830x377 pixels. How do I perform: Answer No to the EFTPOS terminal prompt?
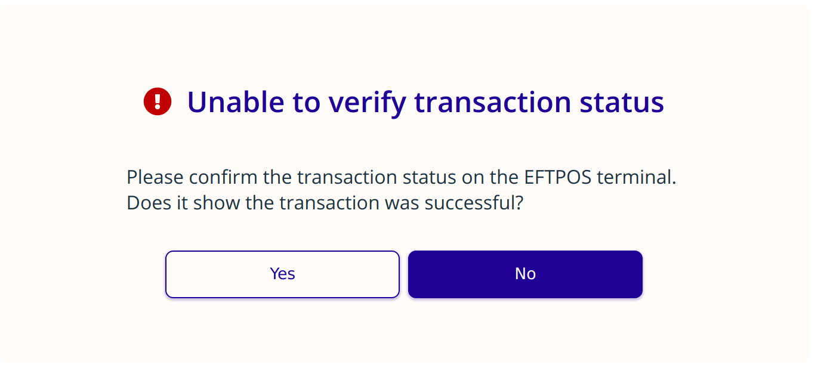pos(525,274)
